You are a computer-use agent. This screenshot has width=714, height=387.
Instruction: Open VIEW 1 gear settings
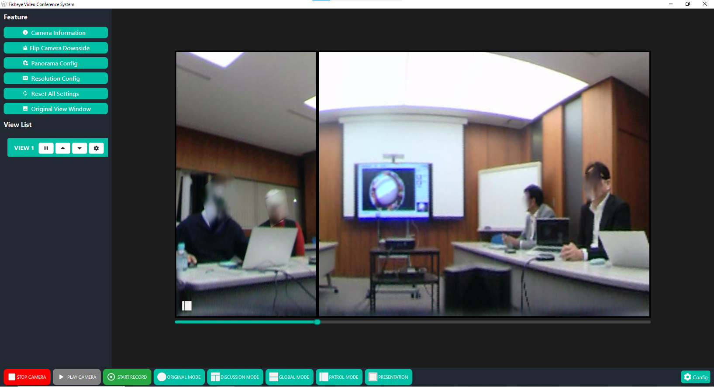(x=96, y=148)
